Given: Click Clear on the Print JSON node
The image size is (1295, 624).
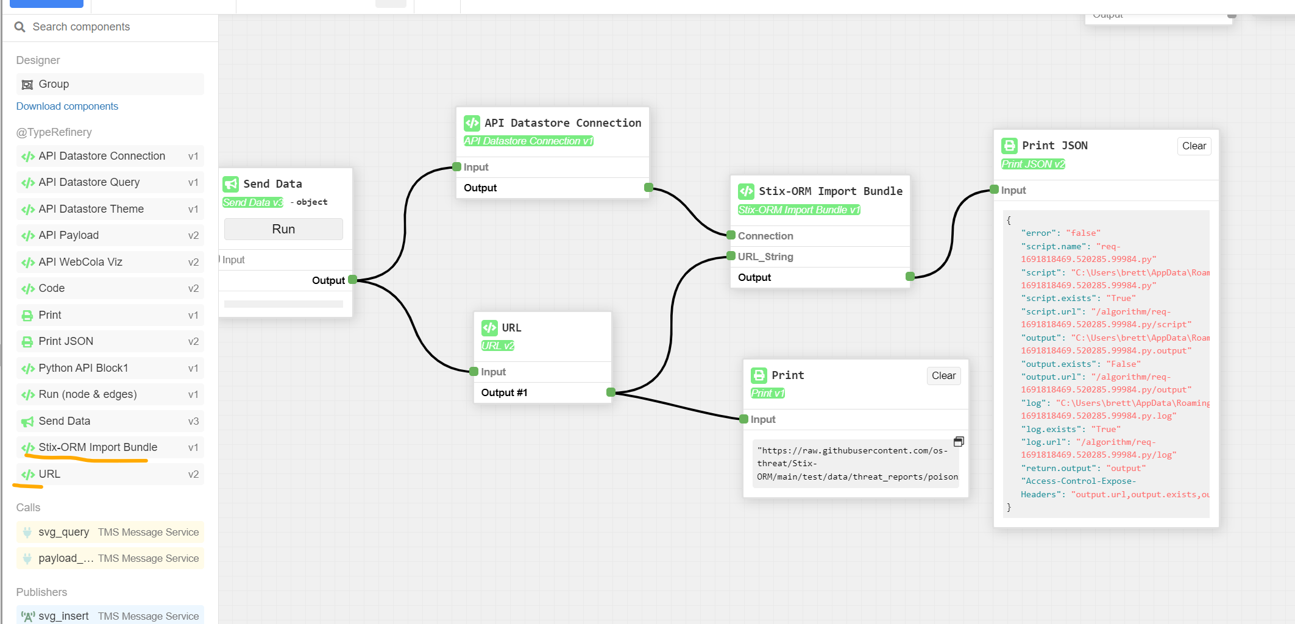Looking at the screenshot, I should click(x=1194, y=146).
